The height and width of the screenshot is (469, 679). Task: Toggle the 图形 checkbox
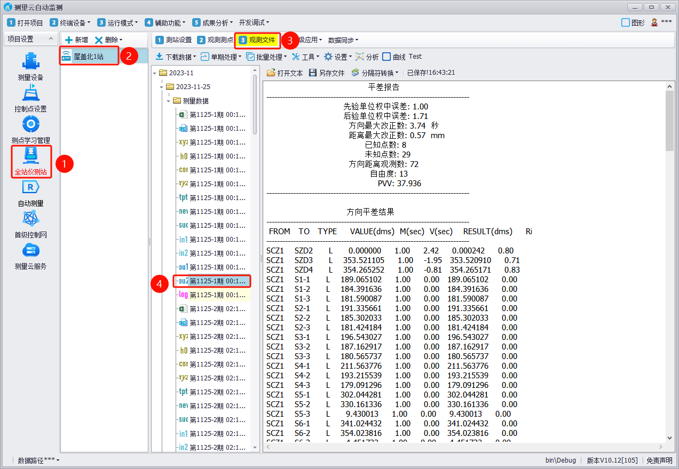tap(626, 22)
